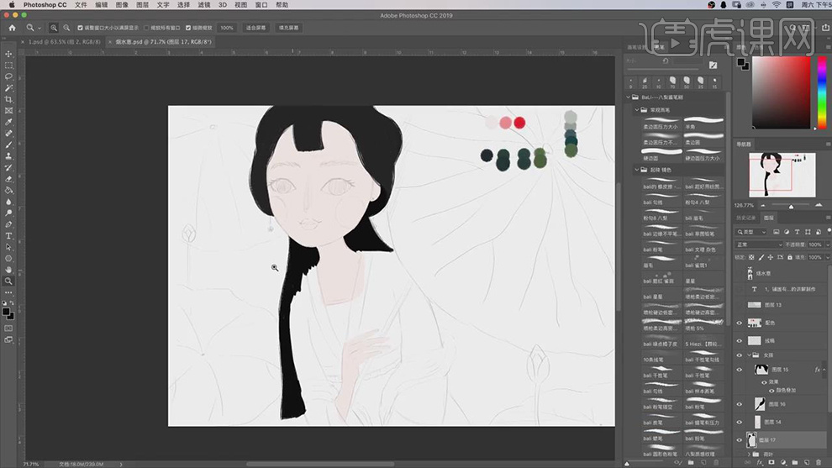The height and width of the screenshot is (468, 832).
Task: Collapse the 女孩 layer group
Action: coord(750,355)
